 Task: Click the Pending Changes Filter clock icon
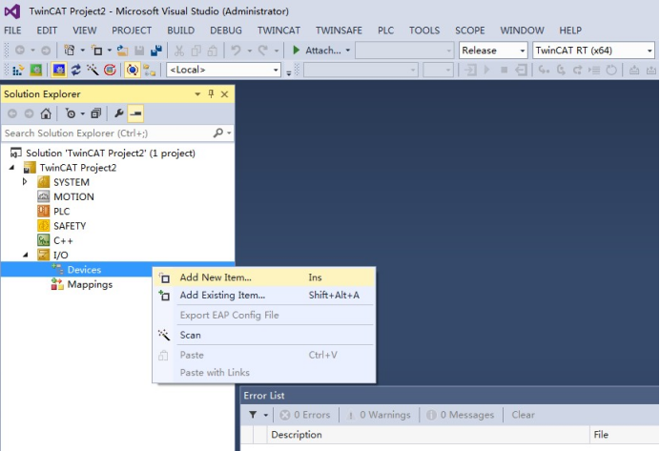click(71, 113)
